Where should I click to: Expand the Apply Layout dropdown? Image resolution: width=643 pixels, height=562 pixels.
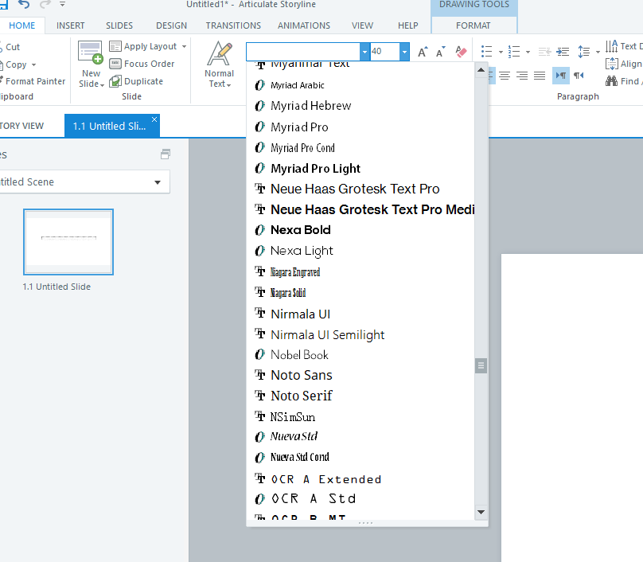[x=184, y=46]
